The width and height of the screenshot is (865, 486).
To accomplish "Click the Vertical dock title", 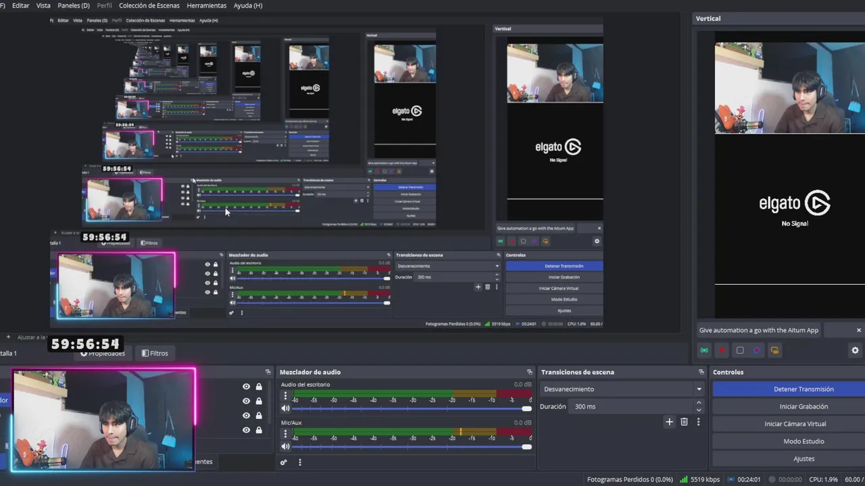I will 708,18.
